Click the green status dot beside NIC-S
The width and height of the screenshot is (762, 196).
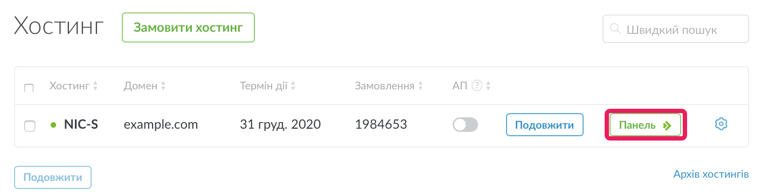coord(53,125)
